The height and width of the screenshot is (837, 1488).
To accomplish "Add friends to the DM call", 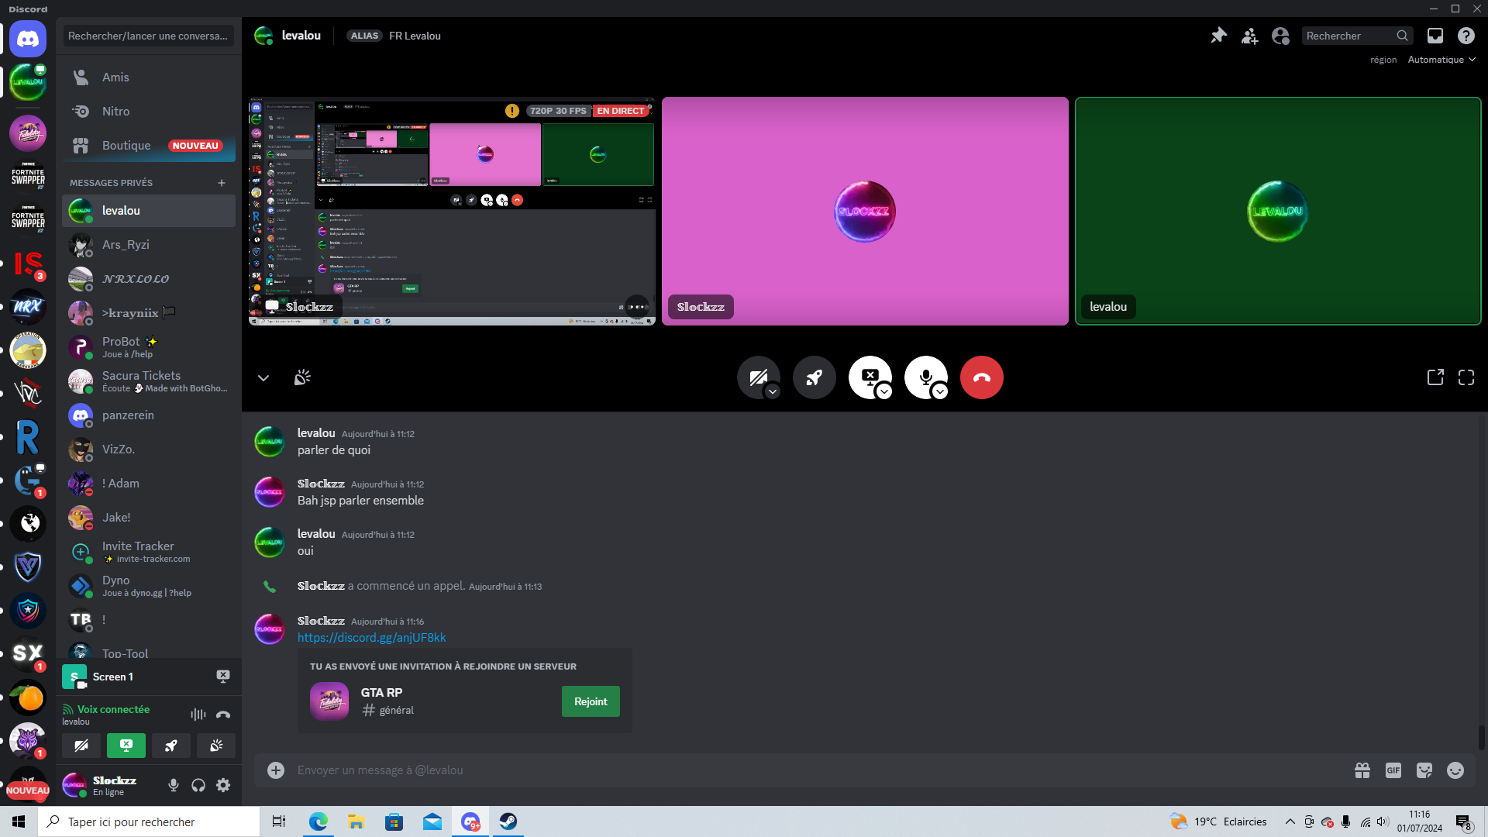I will [x=1249, y=36].
